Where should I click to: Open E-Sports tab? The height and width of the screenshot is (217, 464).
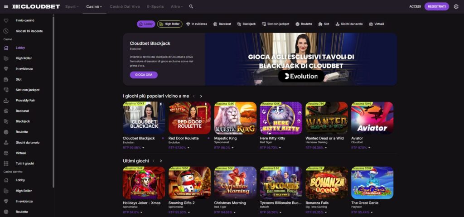pos(155,6)
